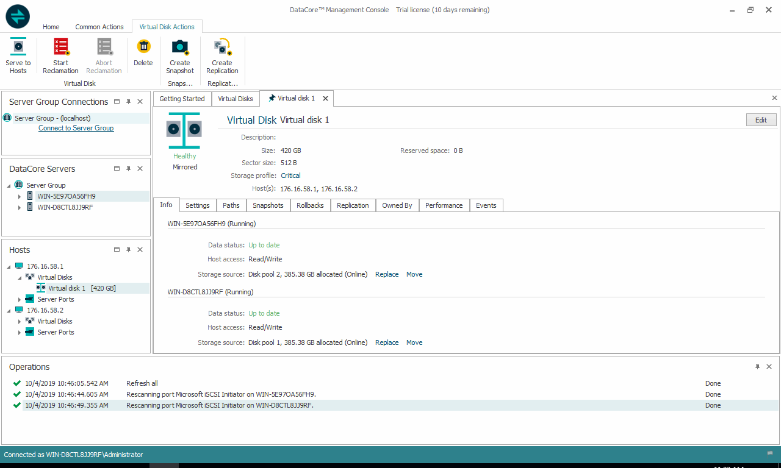
Task: Collapse the Server Group tree node
Action: [x=9, y=185]
